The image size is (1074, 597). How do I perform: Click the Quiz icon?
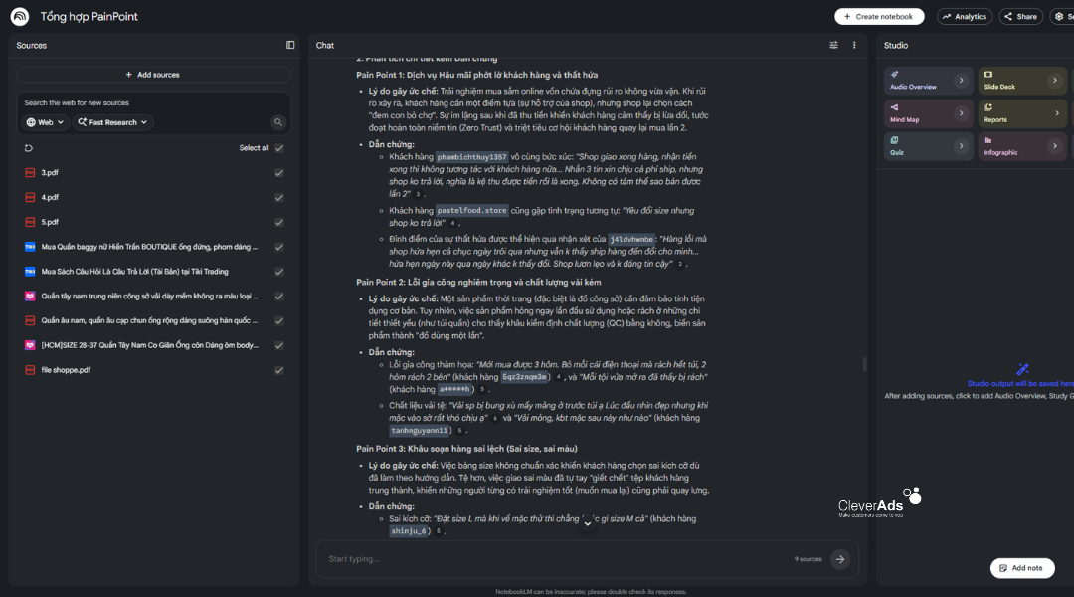(895, 140)
